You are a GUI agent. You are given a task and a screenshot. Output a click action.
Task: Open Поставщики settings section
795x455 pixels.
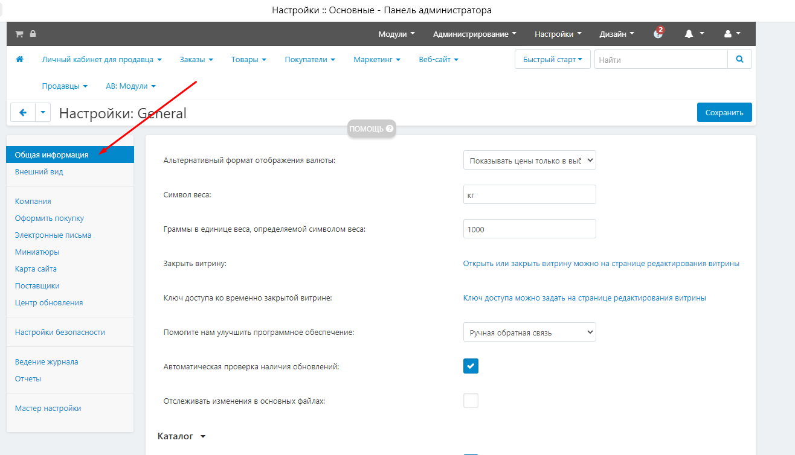[x=37, y=285]
